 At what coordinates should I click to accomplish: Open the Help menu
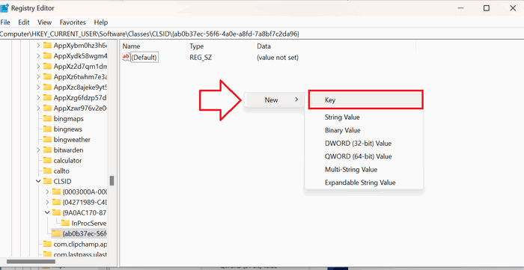[100, 22]
